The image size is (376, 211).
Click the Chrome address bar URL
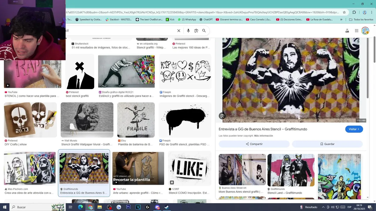tap(202, 12)
